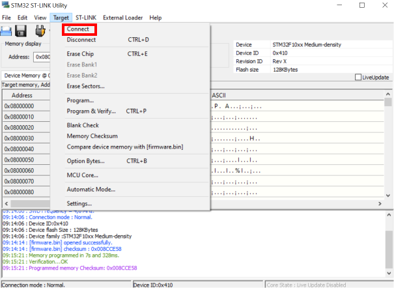Enable the LiveUpdate checkbox
The image size is (394, 288).
pos(358,78)
